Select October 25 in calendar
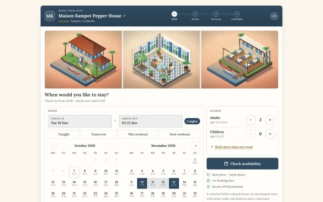Screen dimensions: 323x202 click(116, 194)
